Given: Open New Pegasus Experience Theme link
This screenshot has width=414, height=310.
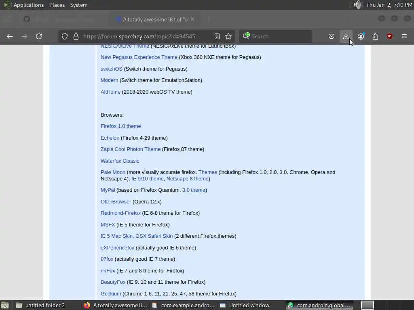Looking at the screenshot, I should [x=139, y=57].
